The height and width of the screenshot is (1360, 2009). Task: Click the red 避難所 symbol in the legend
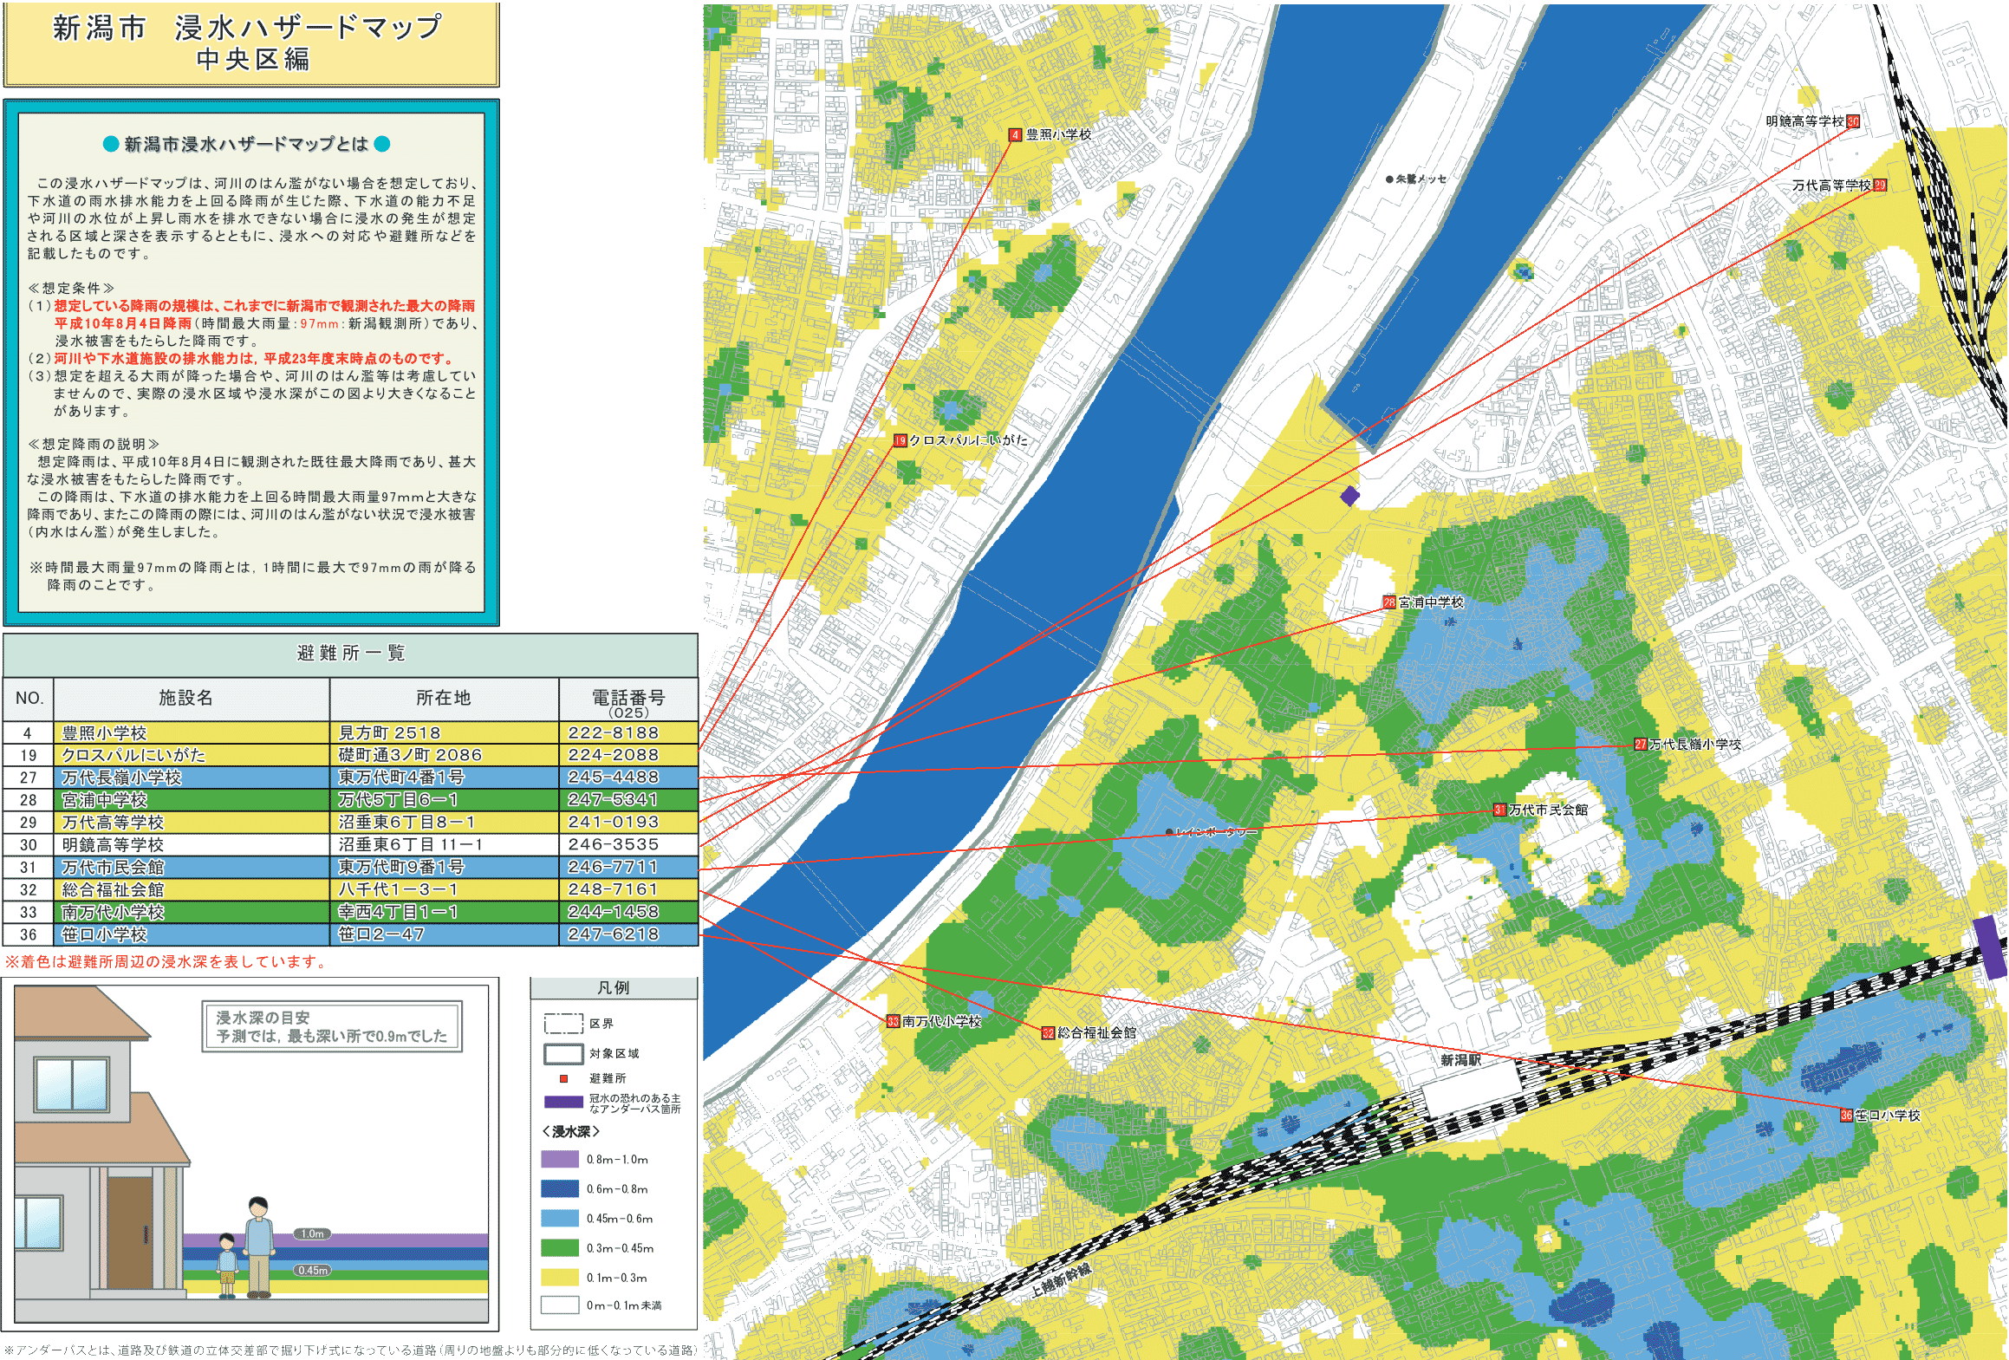pos(563,1078)
